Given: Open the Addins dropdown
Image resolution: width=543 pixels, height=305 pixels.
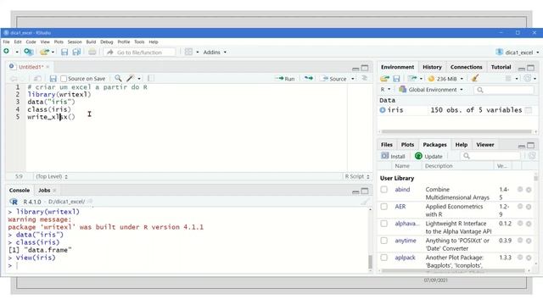Looking at the screenshot, I should (215, 52).
